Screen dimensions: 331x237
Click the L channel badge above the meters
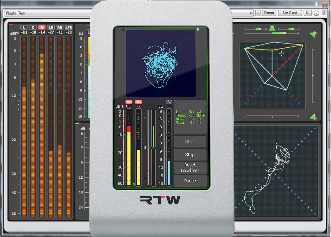pos(24,27)
